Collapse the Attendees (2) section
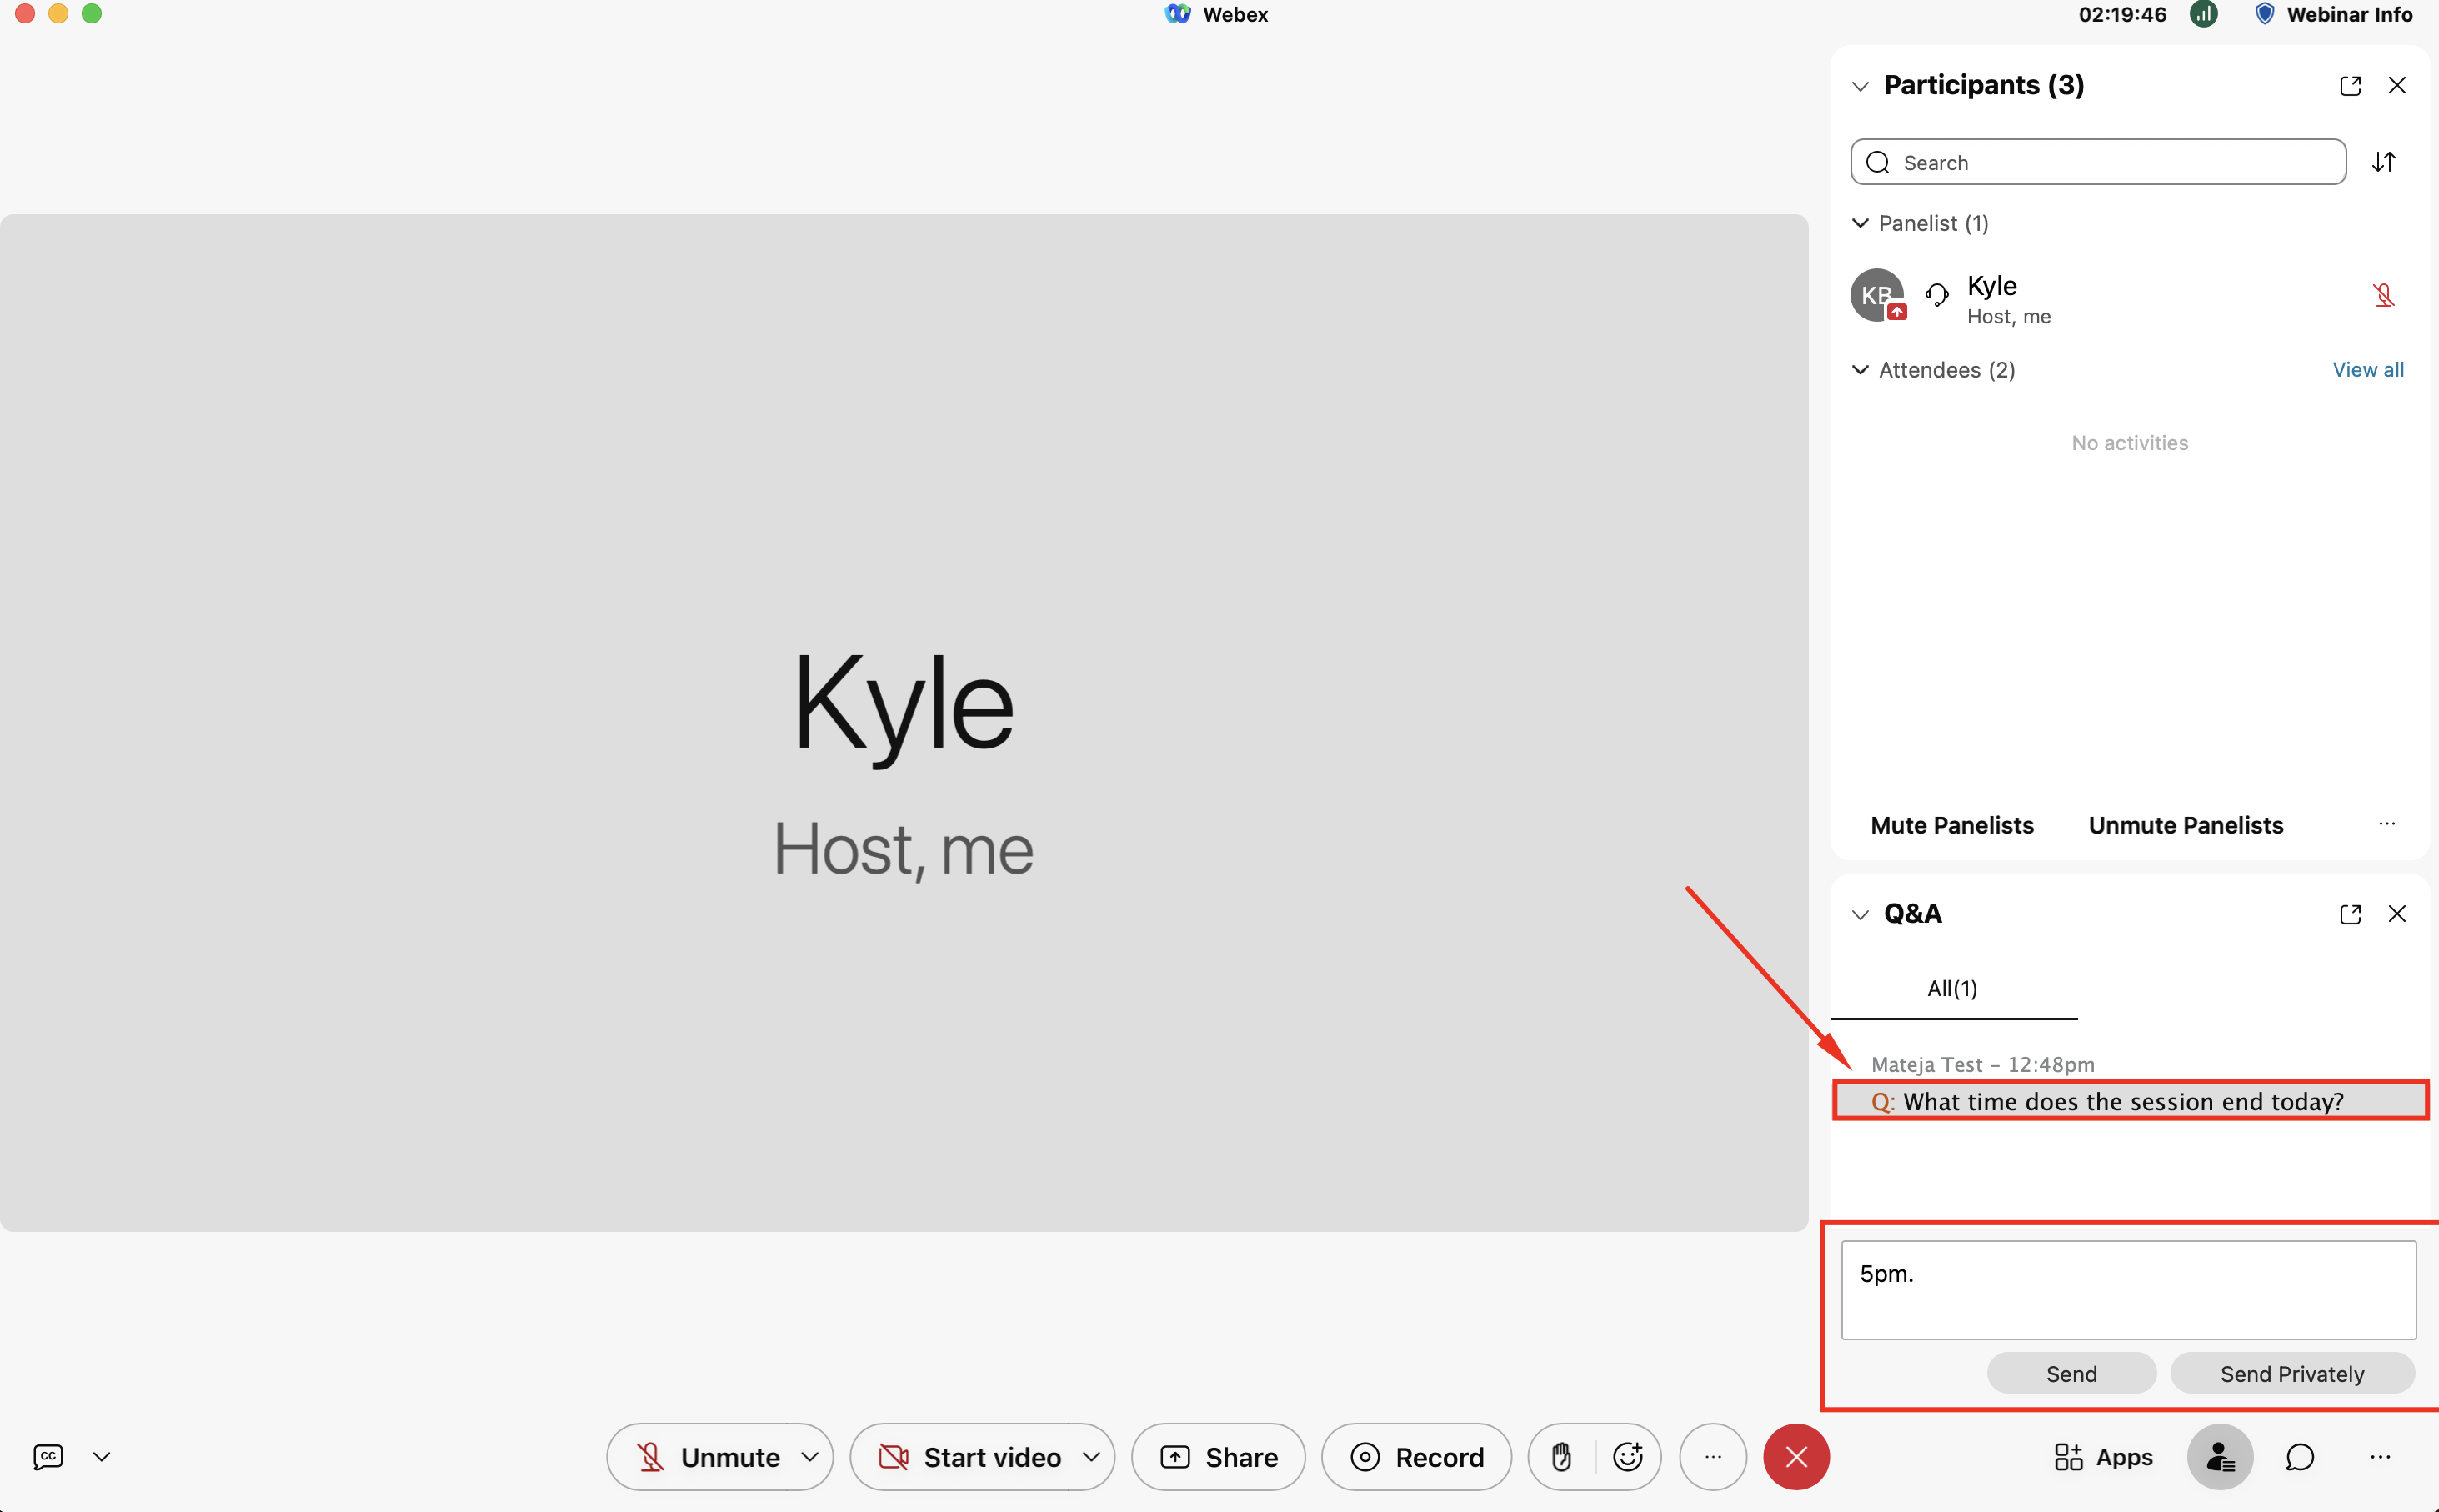This screenshot has width=2439, height=1512. pos(1860,370)
